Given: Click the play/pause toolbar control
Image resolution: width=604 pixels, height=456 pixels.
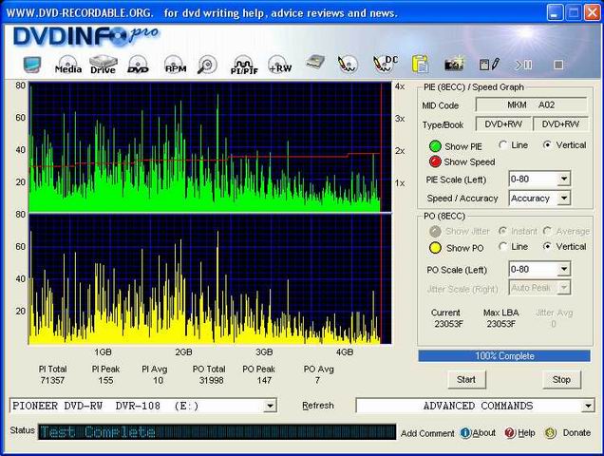Looking at the screenshot, I should [523, 65].
